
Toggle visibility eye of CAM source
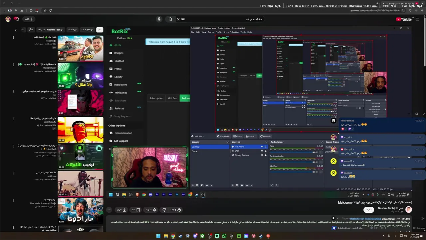262,151
